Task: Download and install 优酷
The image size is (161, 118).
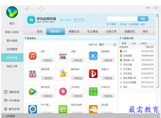Action: coord(78,60)
